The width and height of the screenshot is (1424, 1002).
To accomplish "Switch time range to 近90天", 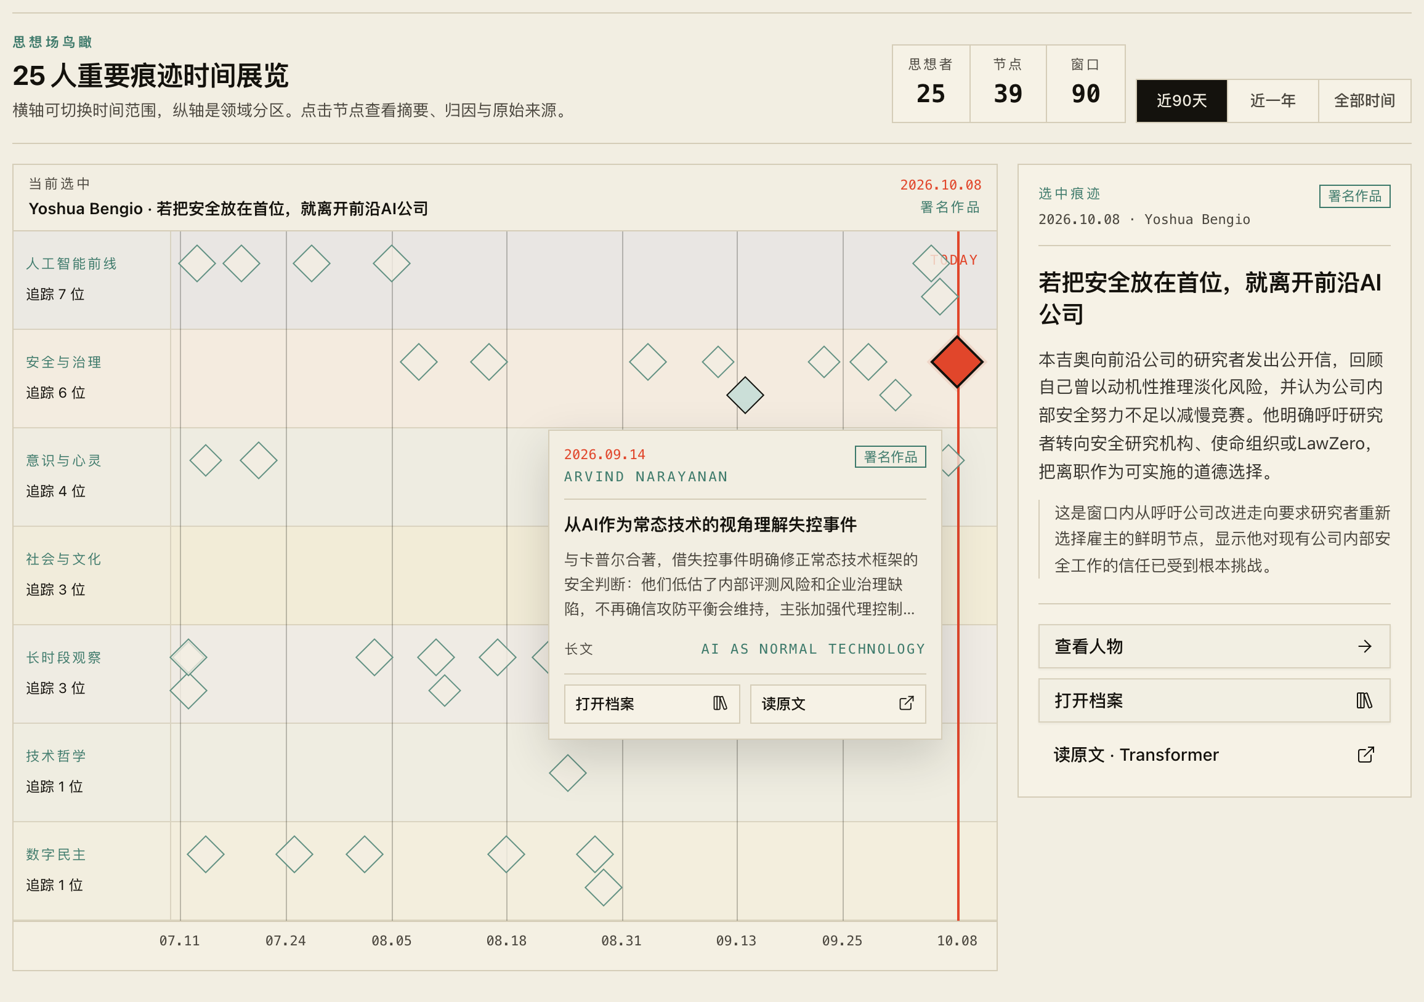I will [1181, 100].
